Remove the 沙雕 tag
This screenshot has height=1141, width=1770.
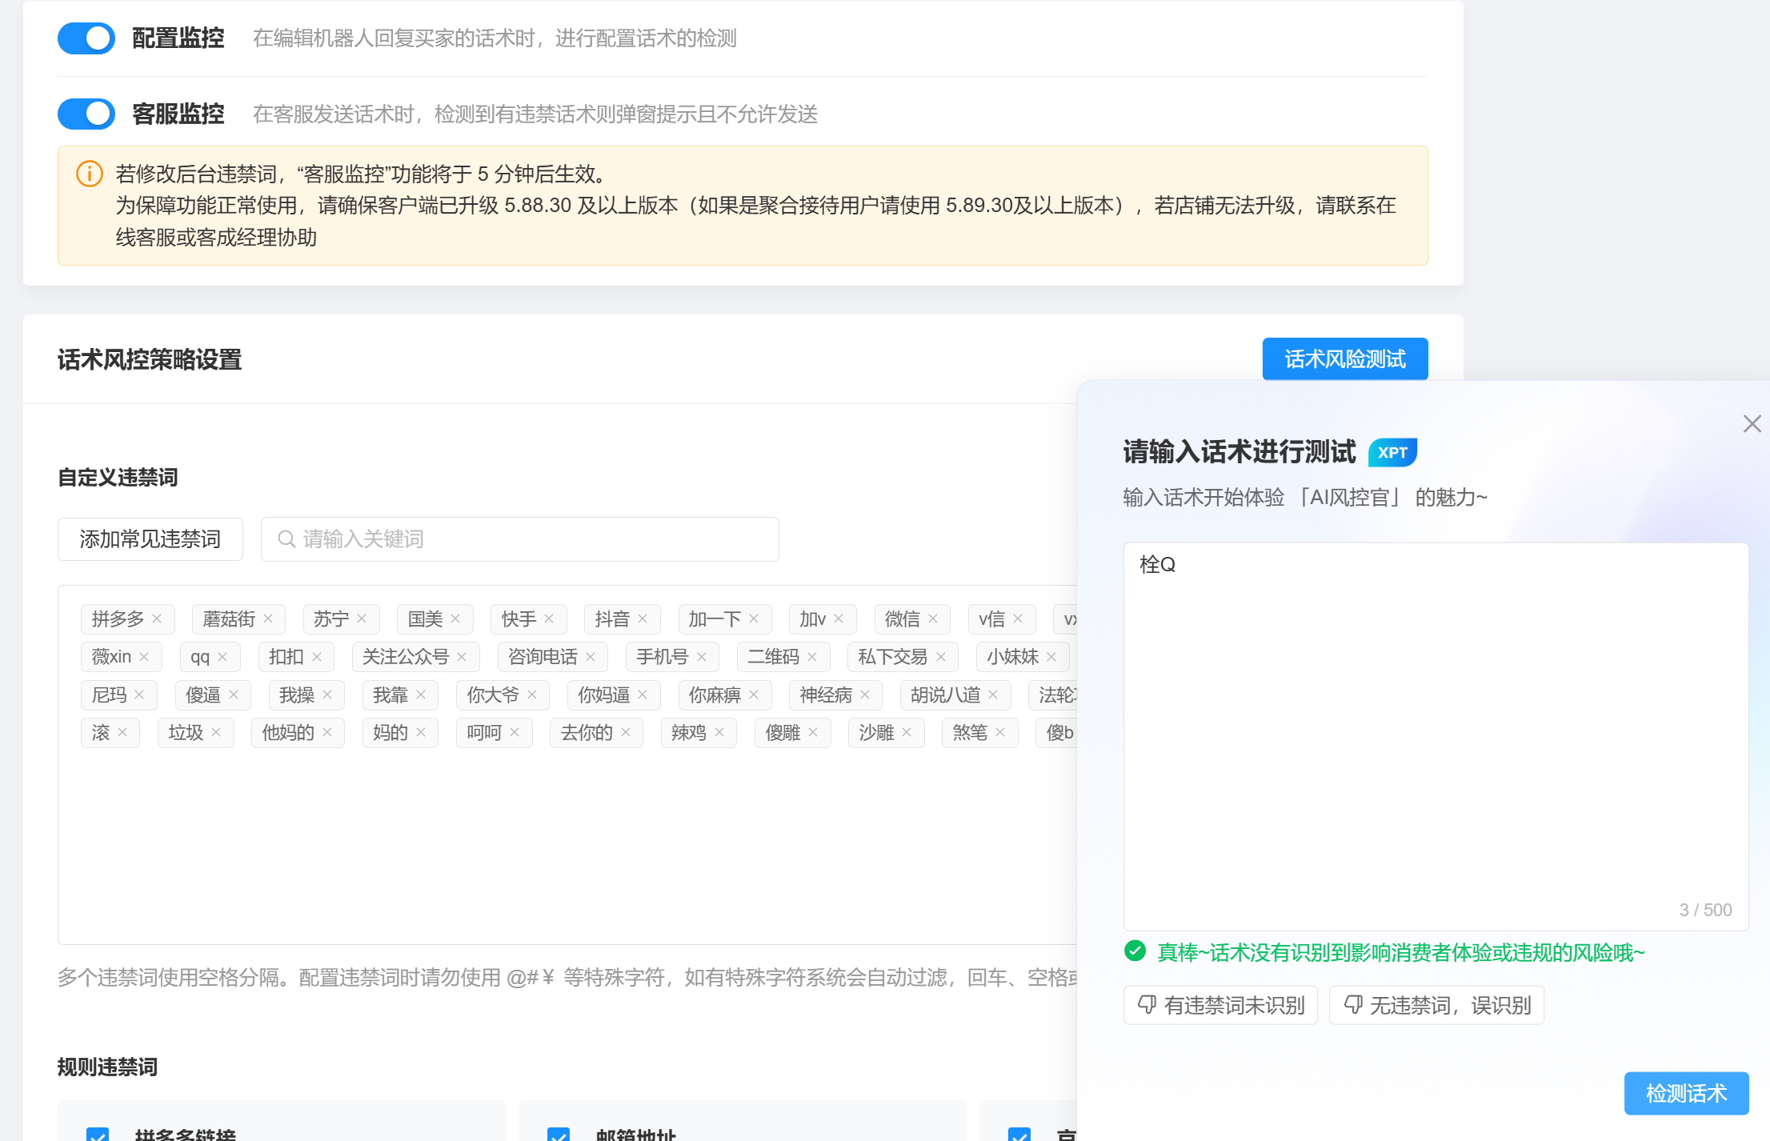point(907,732)
